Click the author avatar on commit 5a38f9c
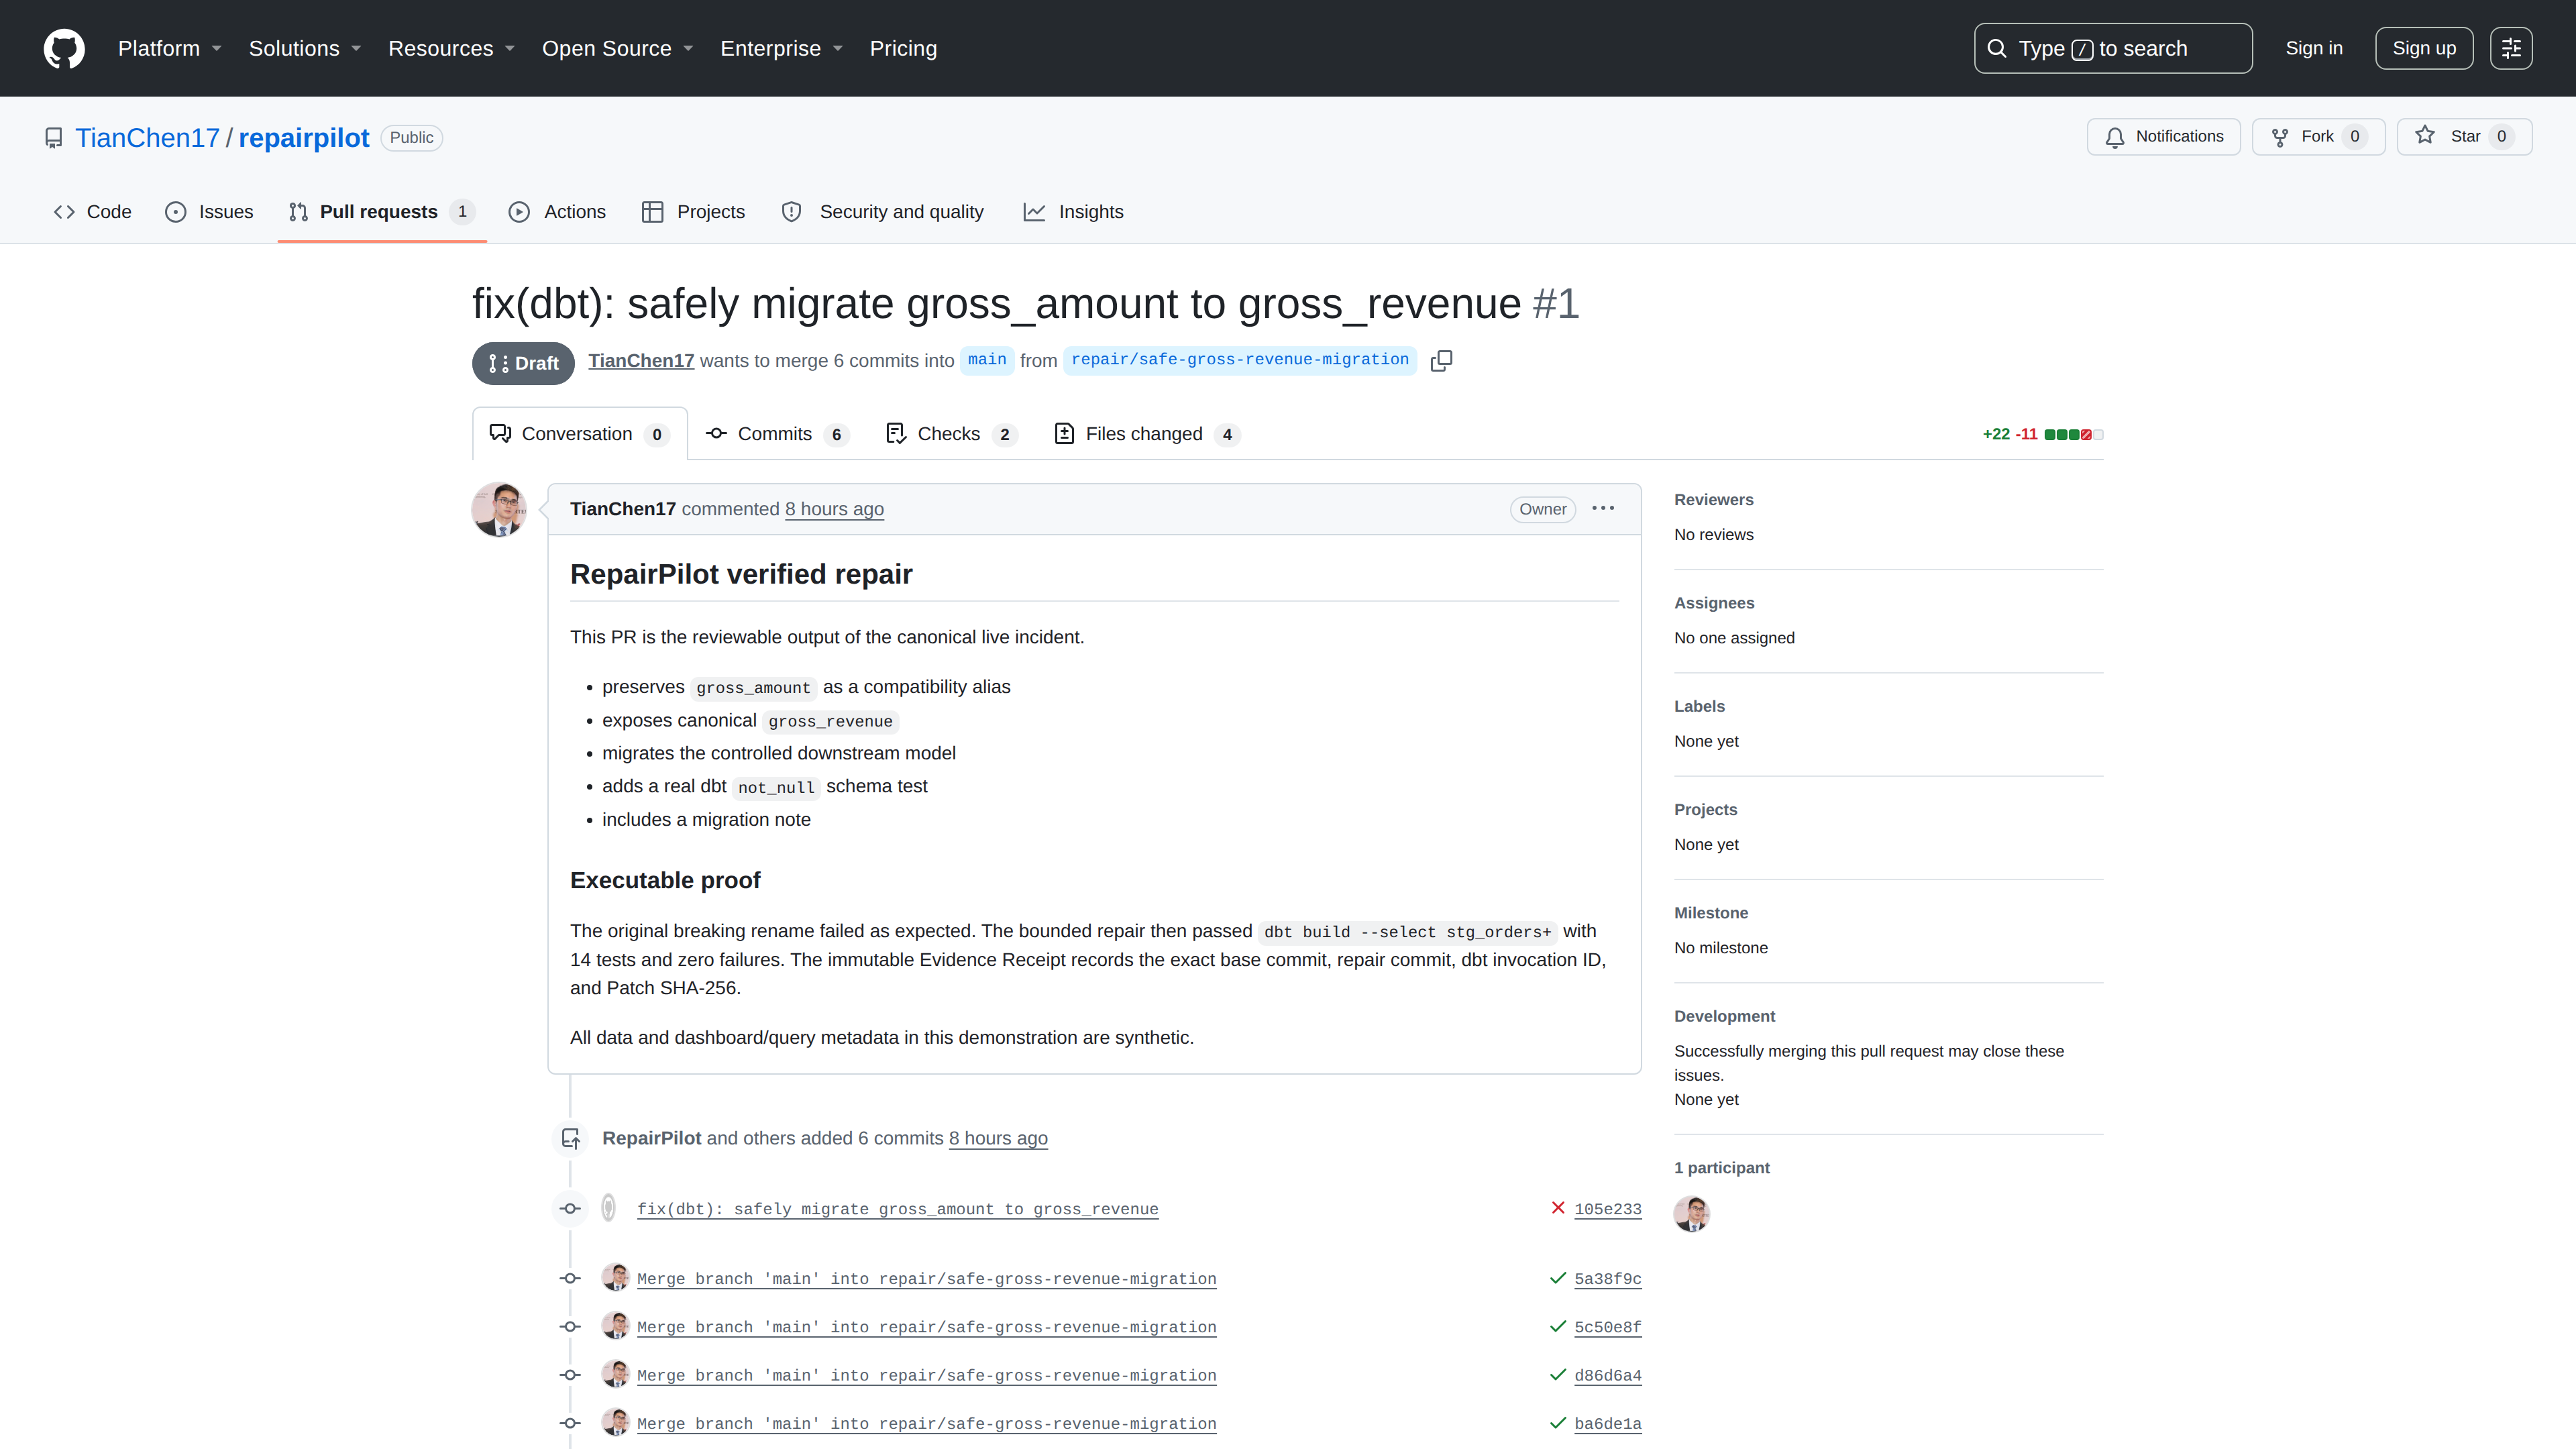 click(615, 1277)
